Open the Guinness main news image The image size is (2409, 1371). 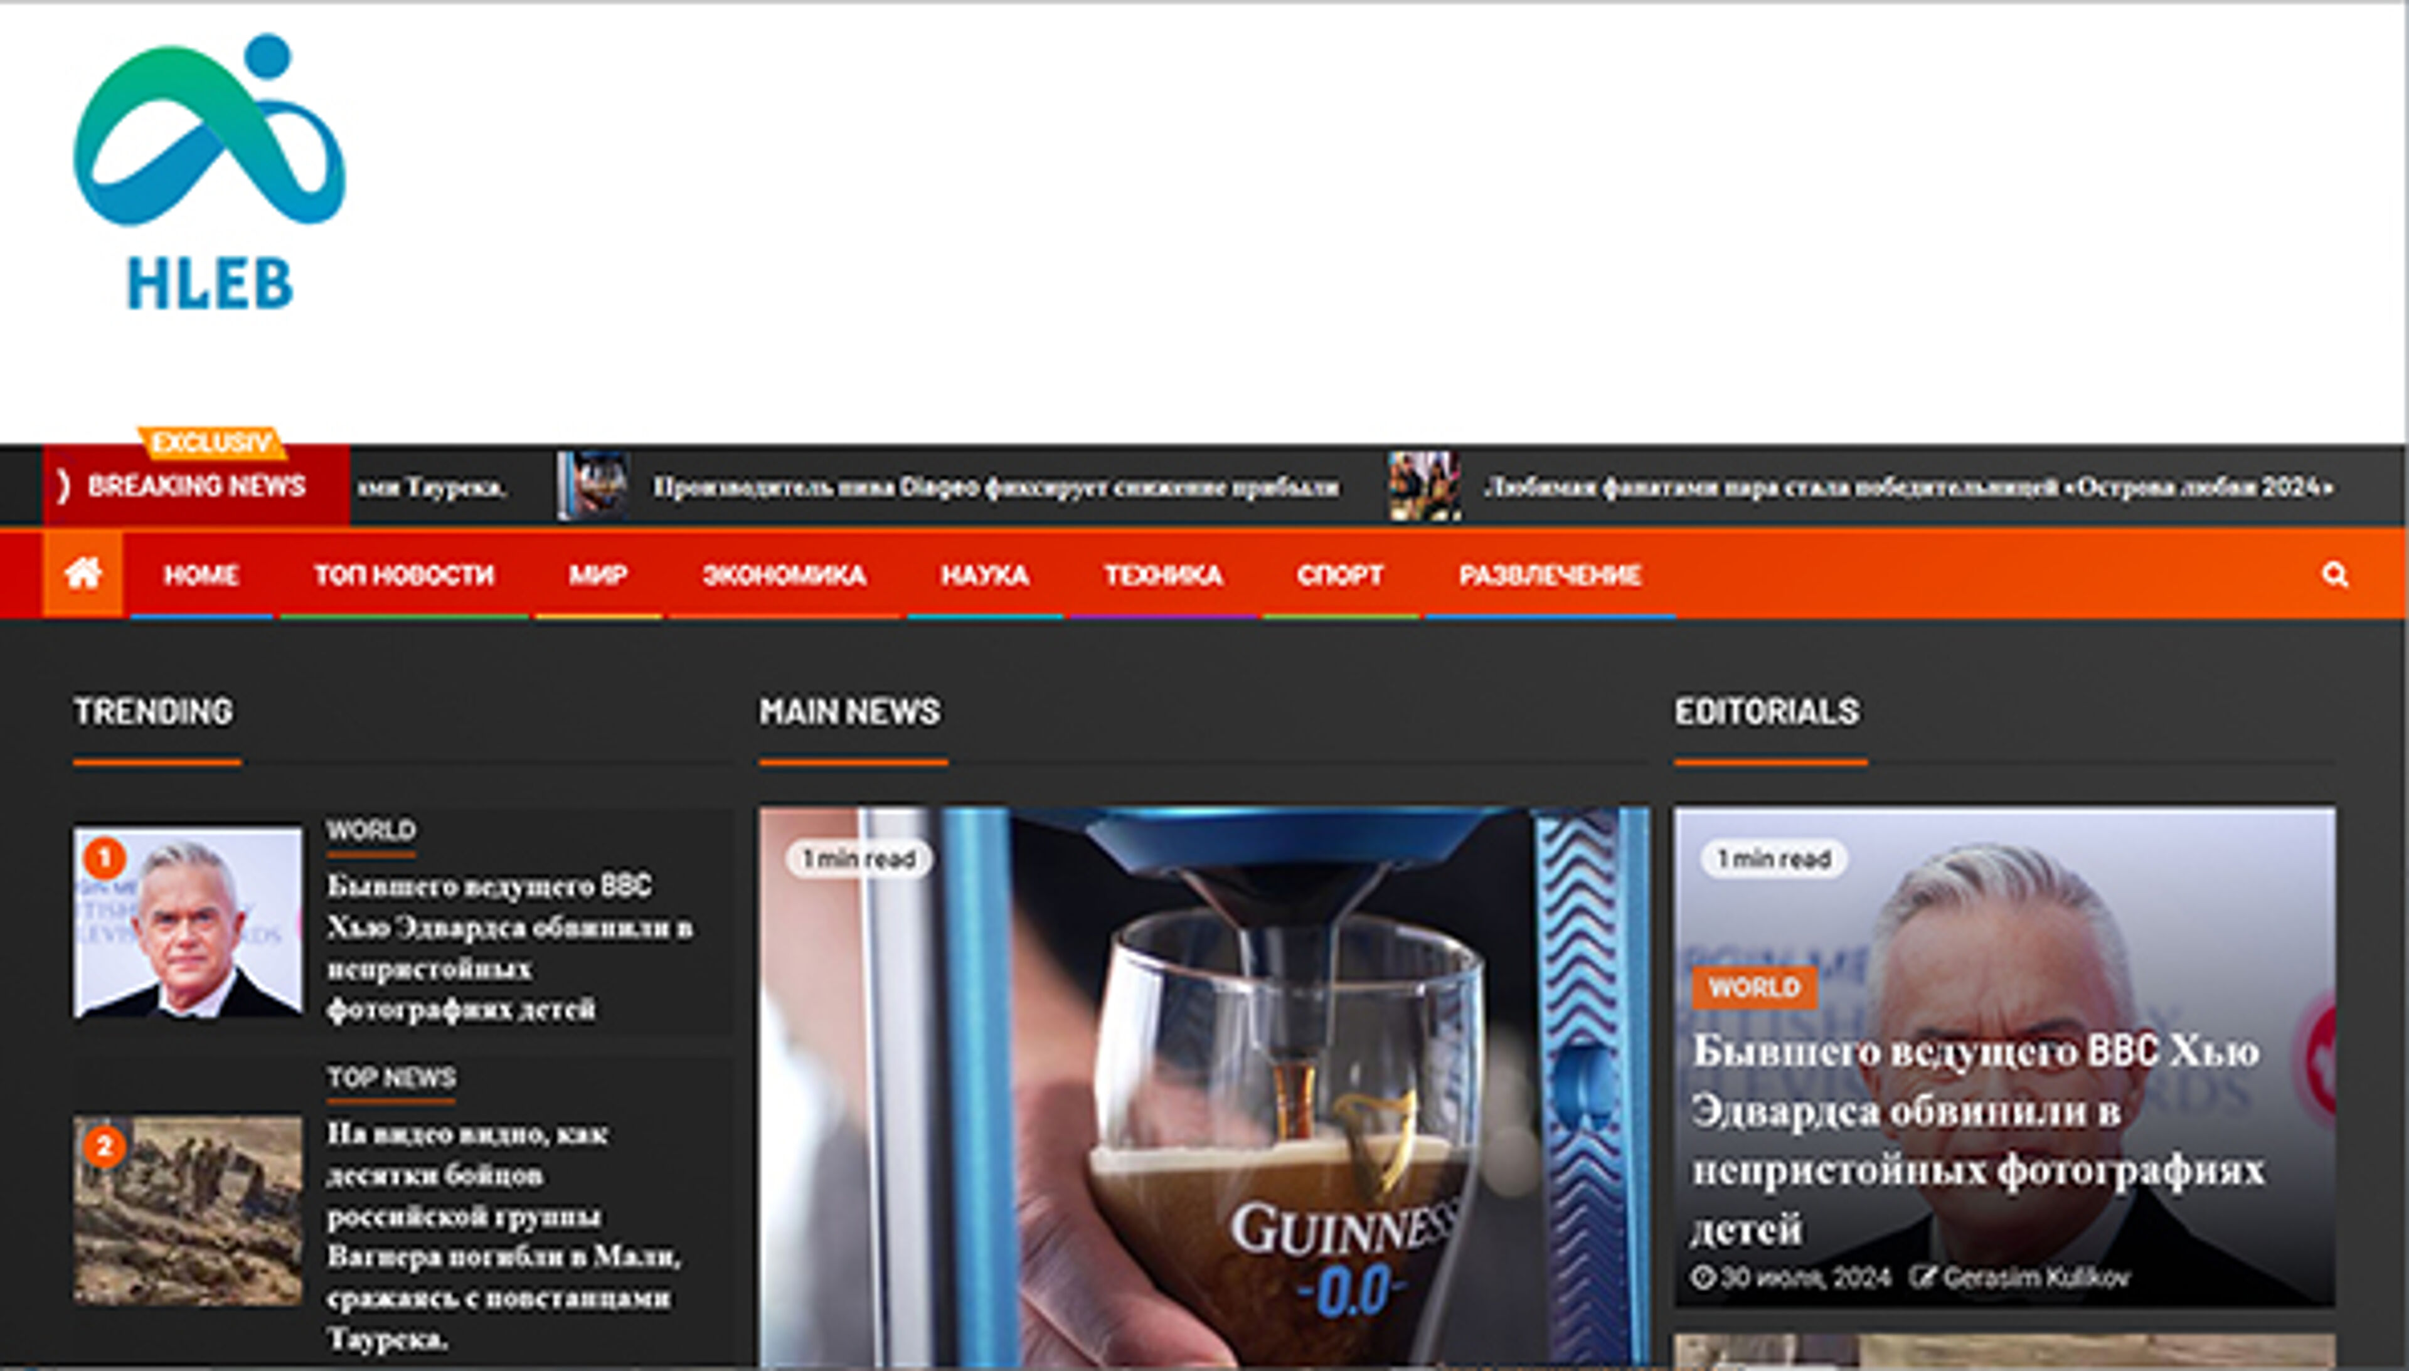(x=1203, y=1083)
